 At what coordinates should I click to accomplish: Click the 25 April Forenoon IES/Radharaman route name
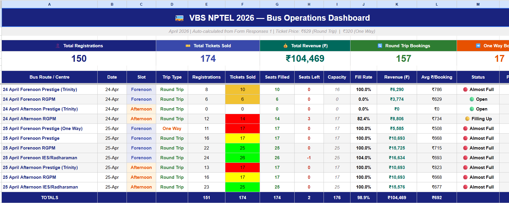coord(40,158)
